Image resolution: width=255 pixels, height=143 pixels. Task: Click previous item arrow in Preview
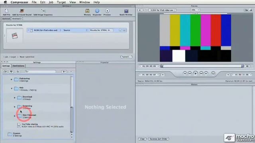tap(140, 10)
